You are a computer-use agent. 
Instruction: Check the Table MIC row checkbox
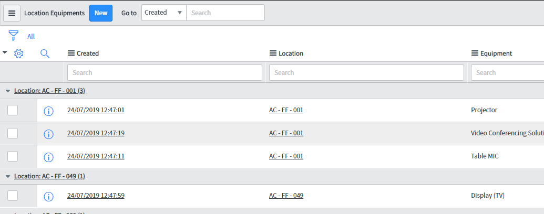(x=13, y=156)
